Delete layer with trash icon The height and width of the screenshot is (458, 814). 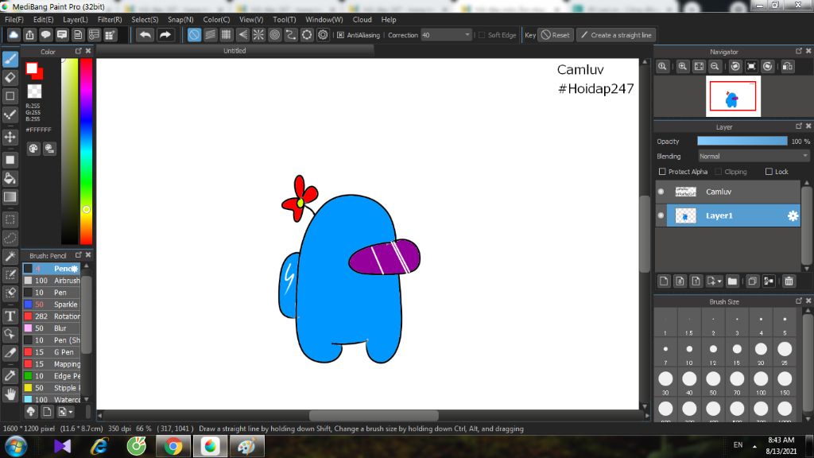click(789, 281)
